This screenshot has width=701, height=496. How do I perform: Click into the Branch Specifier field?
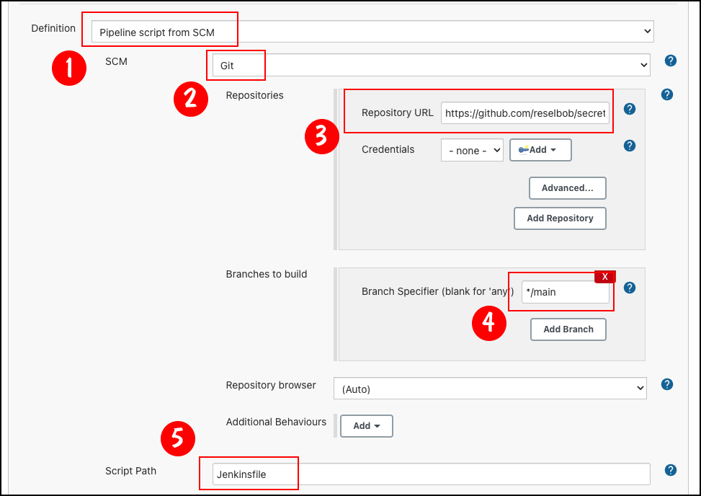pyautogui.click(x=565, y=292)
